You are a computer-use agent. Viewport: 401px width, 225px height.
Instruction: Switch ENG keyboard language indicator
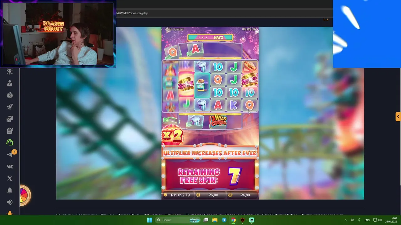(x=367, y=220)
